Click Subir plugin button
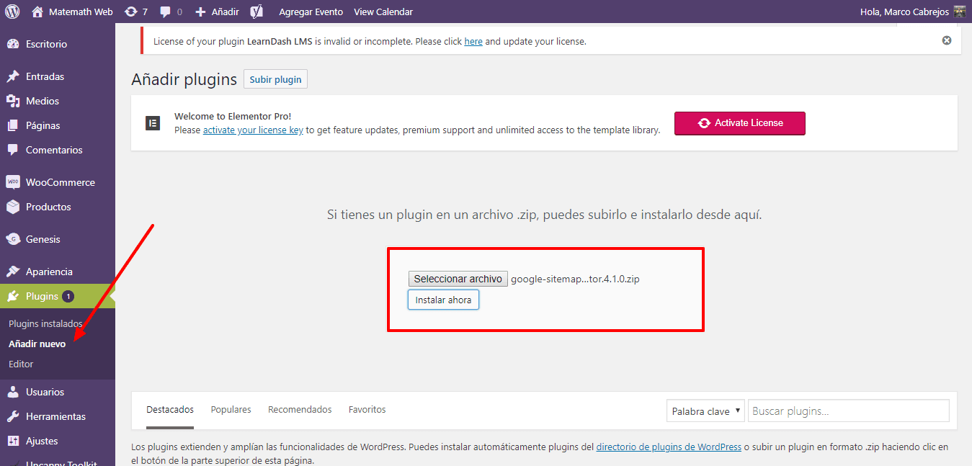This screenshot has width=972, height=466. point(275,79)
